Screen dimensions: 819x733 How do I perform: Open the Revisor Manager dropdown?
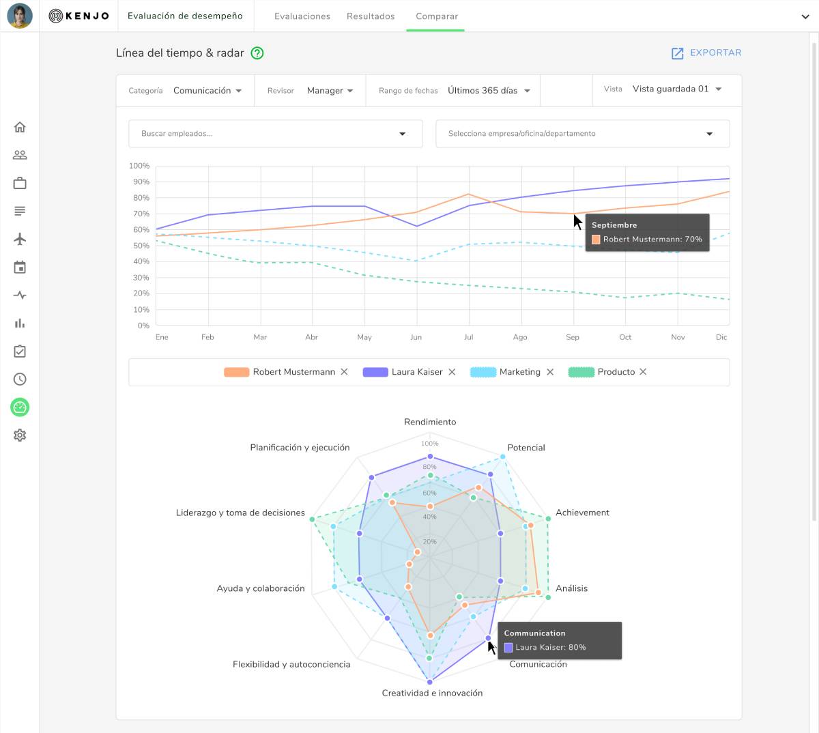(x=330, y=91)
